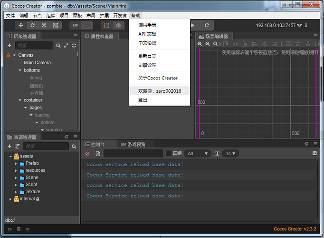
Task: Toggle console collapse icon on the right
Action: click(314, 153)
